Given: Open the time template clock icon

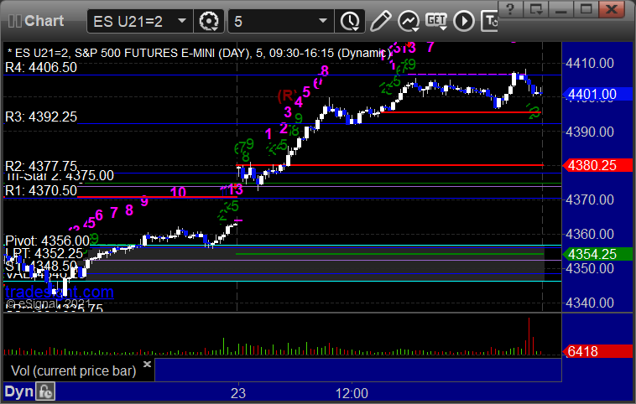Looking at the screenshot, I should [x=350, y=21].
